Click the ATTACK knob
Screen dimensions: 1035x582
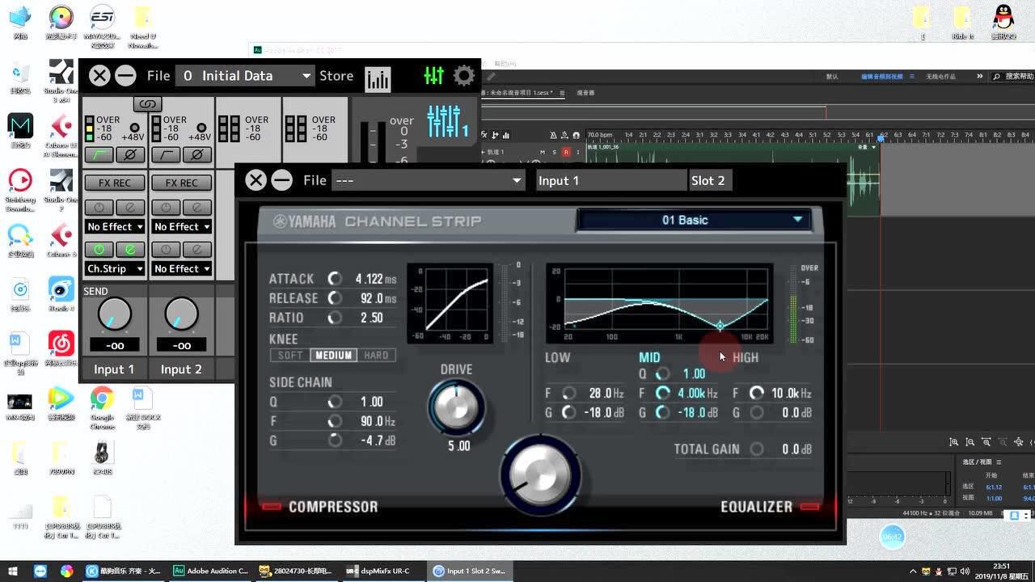[335, 279]
